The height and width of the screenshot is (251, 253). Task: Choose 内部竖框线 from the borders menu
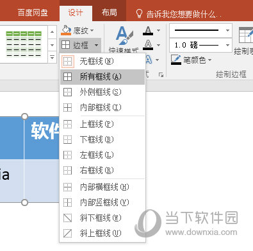point(102,202)
